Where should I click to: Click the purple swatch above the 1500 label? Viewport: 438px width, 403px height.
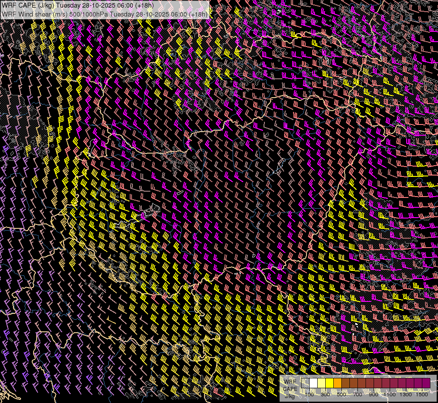(426, 383)
